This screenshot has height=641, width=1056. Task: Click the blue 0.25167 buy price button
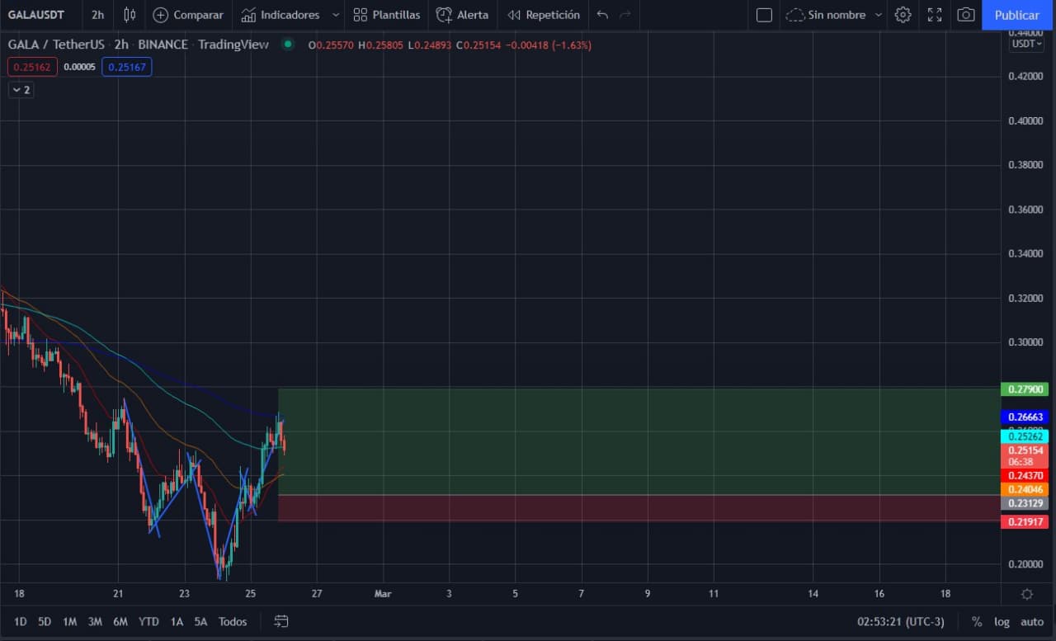pos(126,67)
